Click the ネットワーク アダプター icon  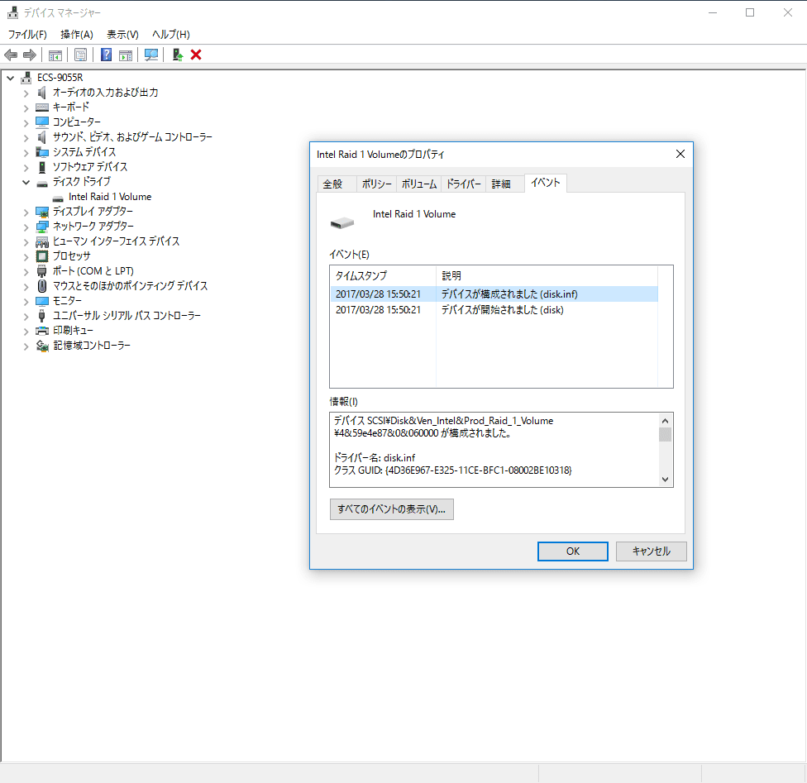click(42, 227)
